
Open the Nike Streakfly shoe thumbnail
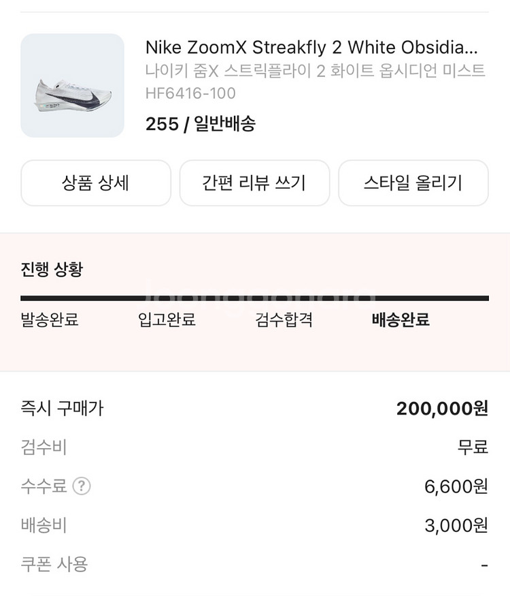click(73, 86)
